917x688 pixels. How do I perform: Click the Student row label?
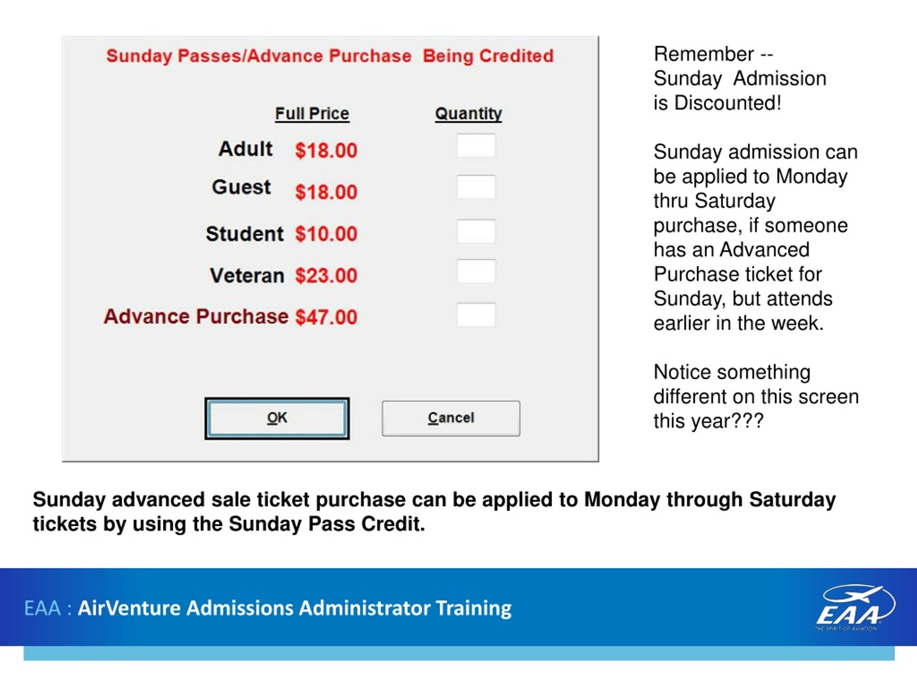[x=245, y=234]
